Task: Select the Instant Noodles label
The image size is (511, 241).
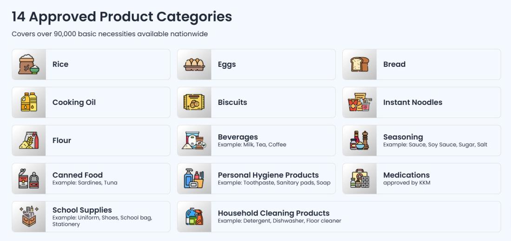Action: (413, 102)
